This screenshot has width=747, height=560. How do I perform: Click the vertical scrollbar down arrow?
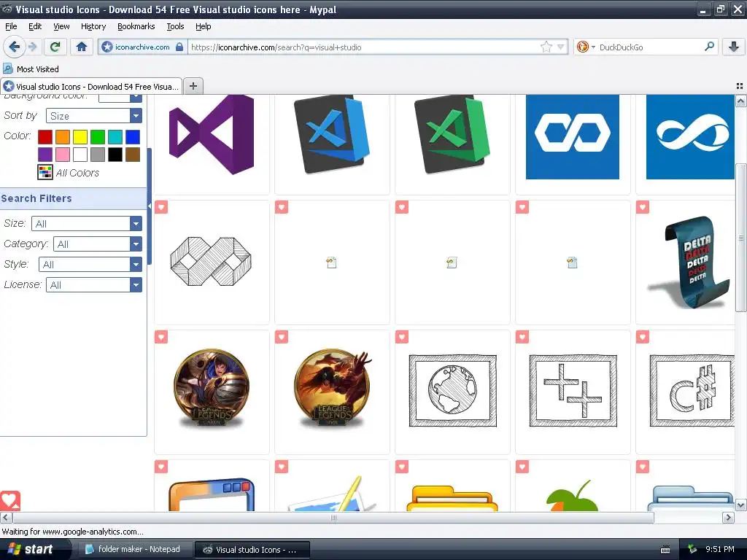click(x=740, y=505)
